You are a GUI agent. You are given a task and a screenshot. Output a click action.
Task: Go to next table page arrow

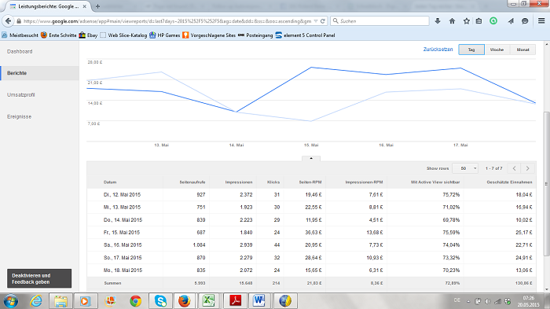(527, 168)
